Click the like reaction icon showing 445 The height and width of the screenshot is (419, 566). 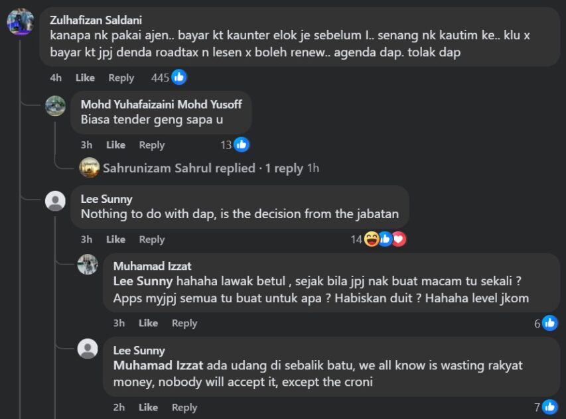tap(178, 78)
